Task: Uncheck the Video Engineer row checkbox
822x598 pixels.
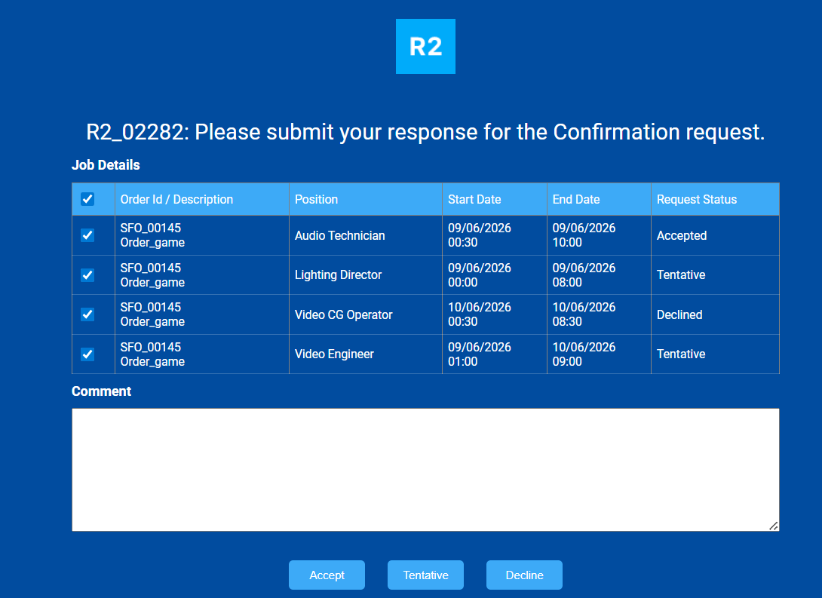Action: click(87, 354)
